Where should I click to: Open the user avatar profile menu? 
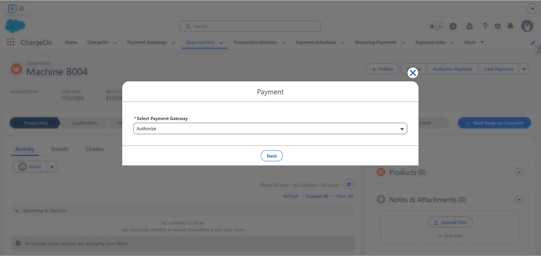tap(527, 26)
